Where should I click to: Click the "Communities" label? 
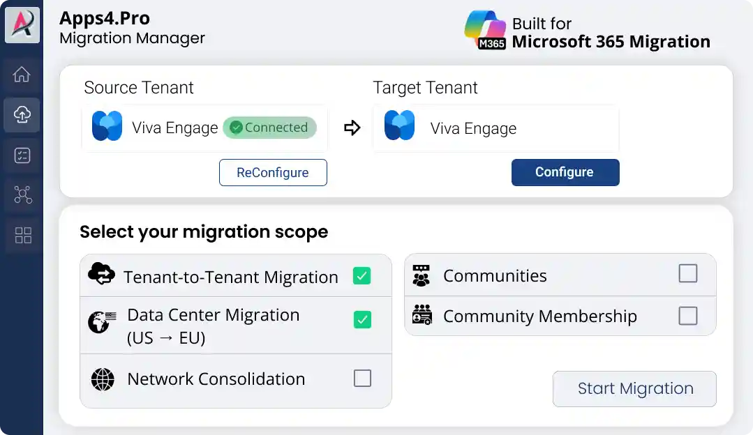(x=495, y=276)
